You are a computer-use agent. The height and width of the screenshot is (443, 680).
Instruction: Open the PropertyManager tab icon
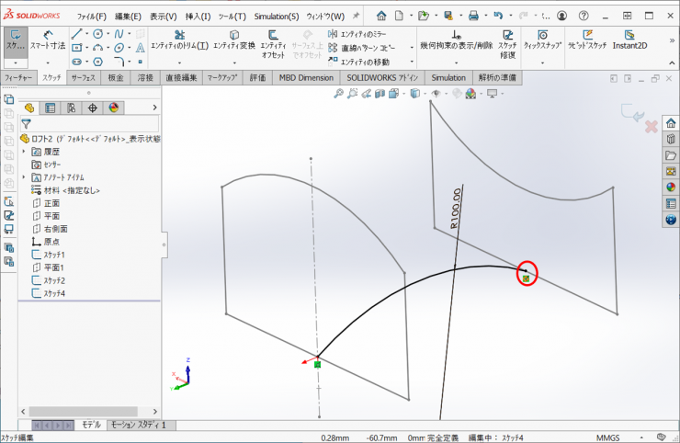coord(51,108)
